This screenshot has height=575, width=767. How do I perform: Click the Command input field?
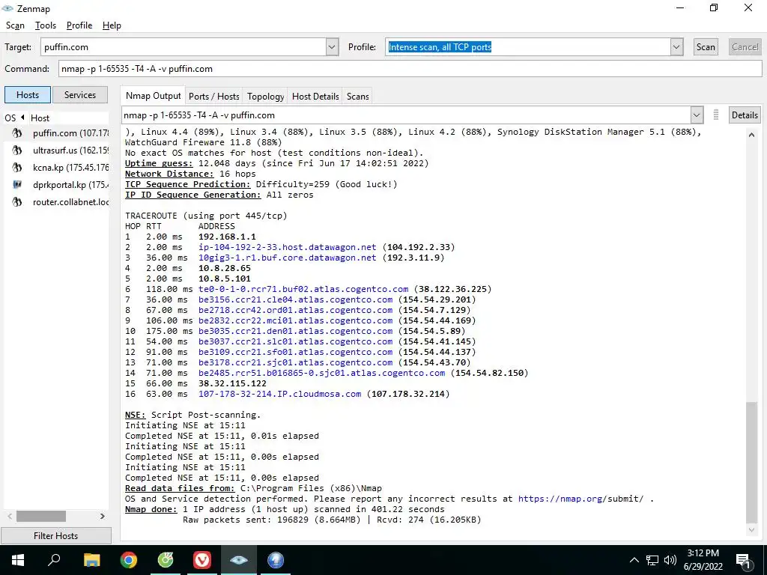click(x=410, y=68)
